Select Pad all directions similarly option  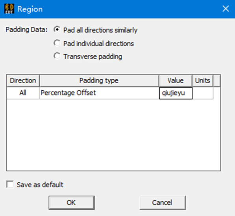pos(57,29)
